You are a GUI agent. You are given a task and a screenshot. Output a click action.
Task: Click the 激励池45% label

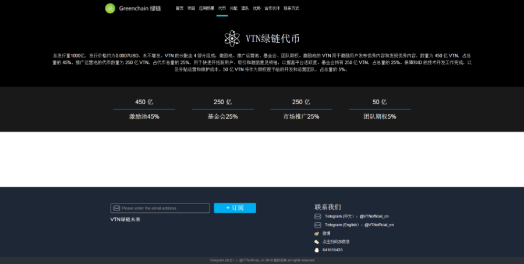coord(144,116)
